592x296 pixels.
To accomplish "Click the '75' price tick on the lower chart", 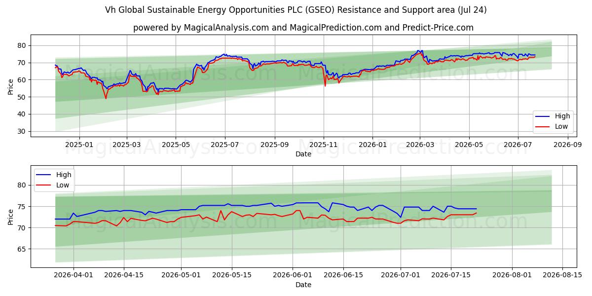I will [x=23, y=206].
